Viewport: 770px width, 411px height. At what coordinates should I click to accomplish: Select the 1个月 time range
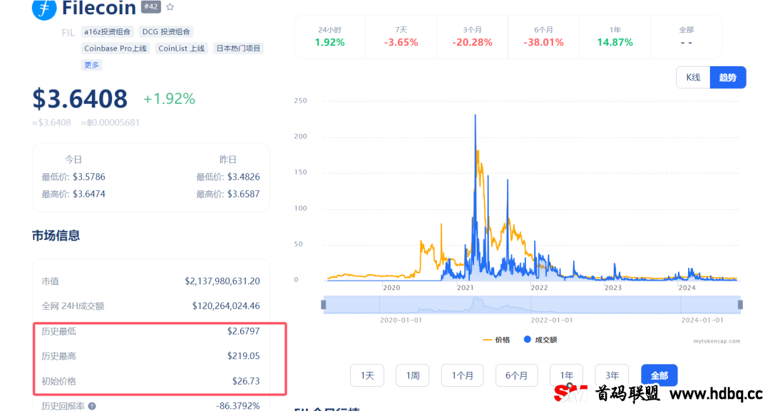(462, 375)
